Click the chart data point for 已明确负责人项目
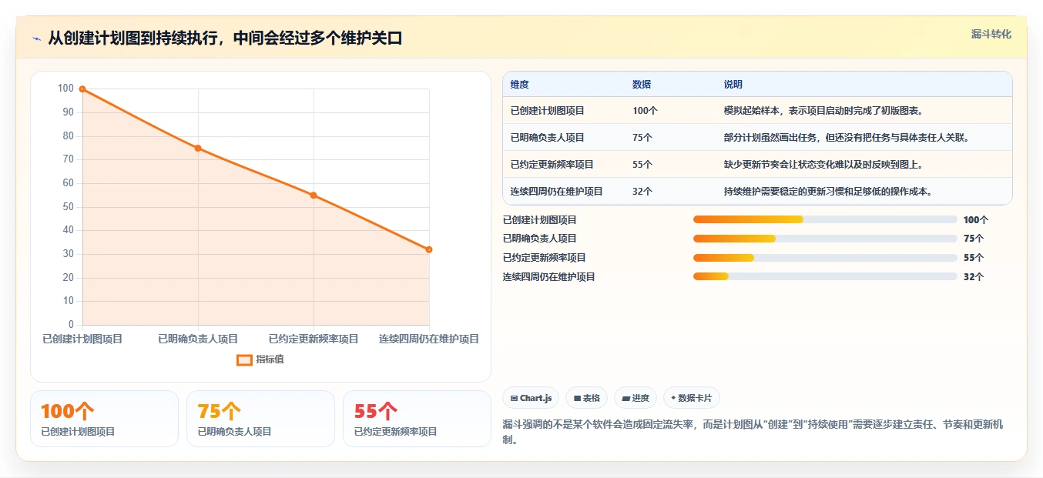The image size is (1043, 478). (198, 148)
